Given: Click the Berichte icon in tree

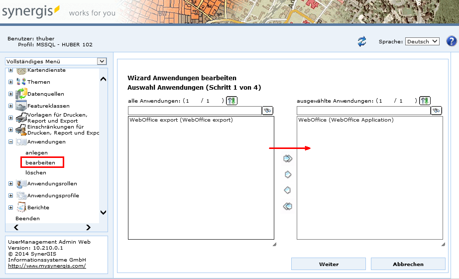Looking at the screenshot, I should pos(21,207).
